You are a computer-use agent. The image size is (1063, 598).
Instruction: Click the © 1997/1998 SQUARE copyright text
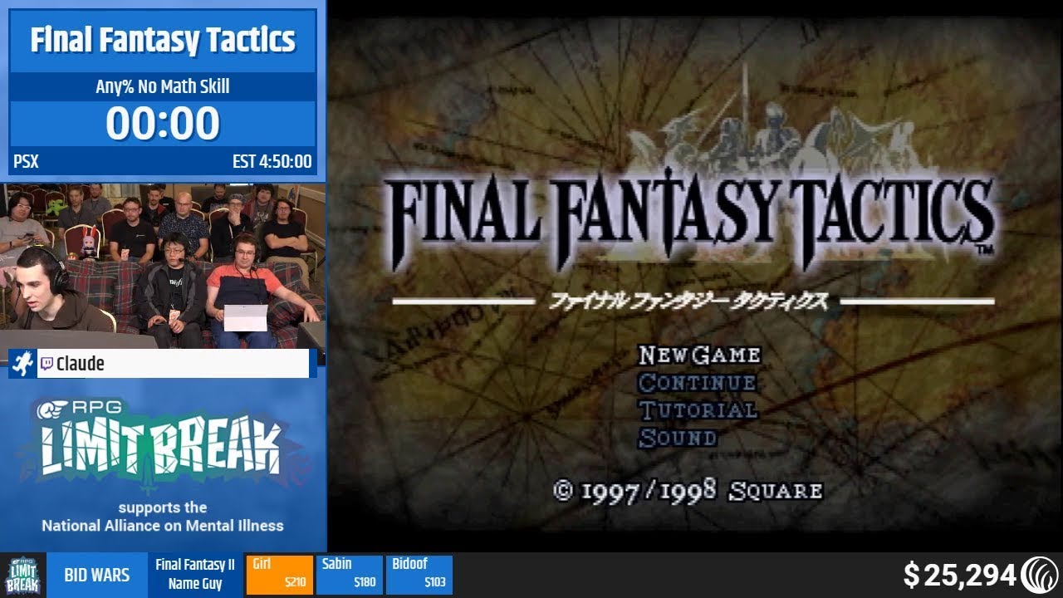(688, 490)
